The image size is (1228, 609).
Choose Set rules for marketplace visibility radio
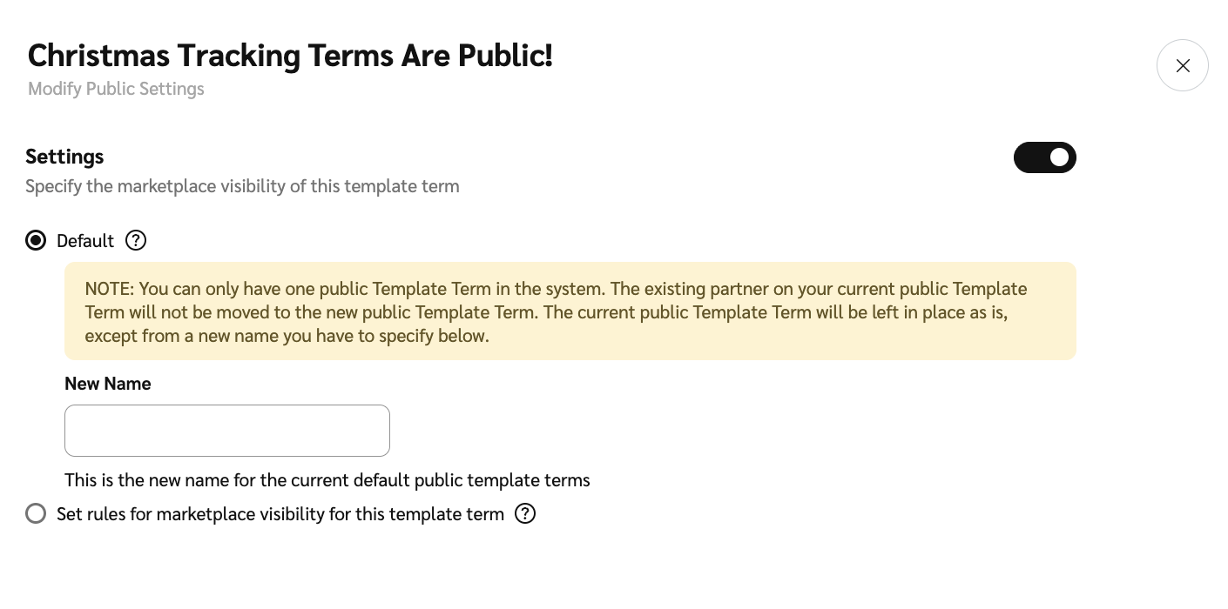pos(36,513)
